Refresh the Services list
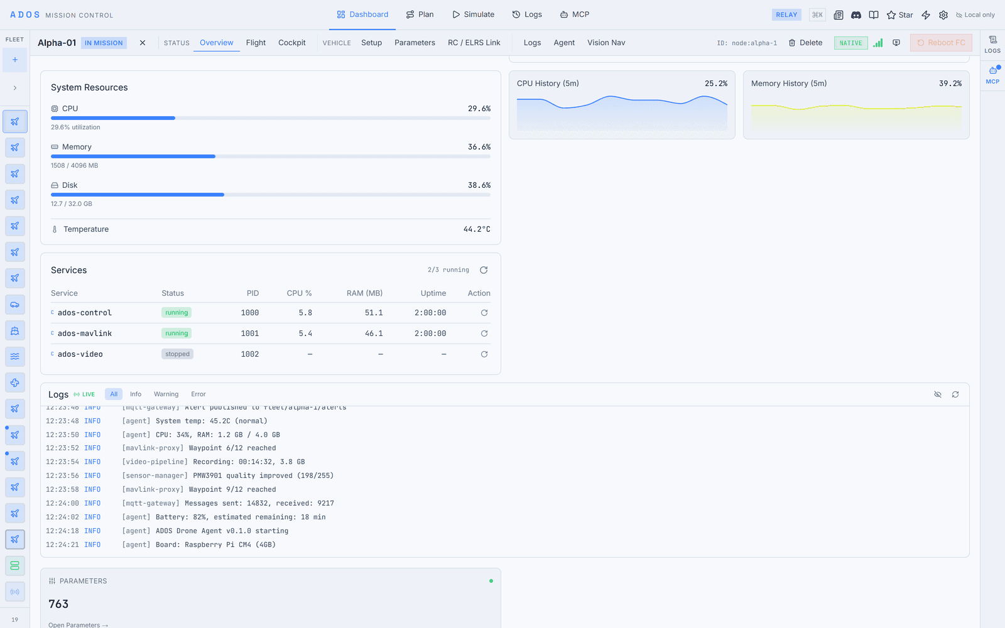This screenshot has height=628, width=1005. (484, 270)
